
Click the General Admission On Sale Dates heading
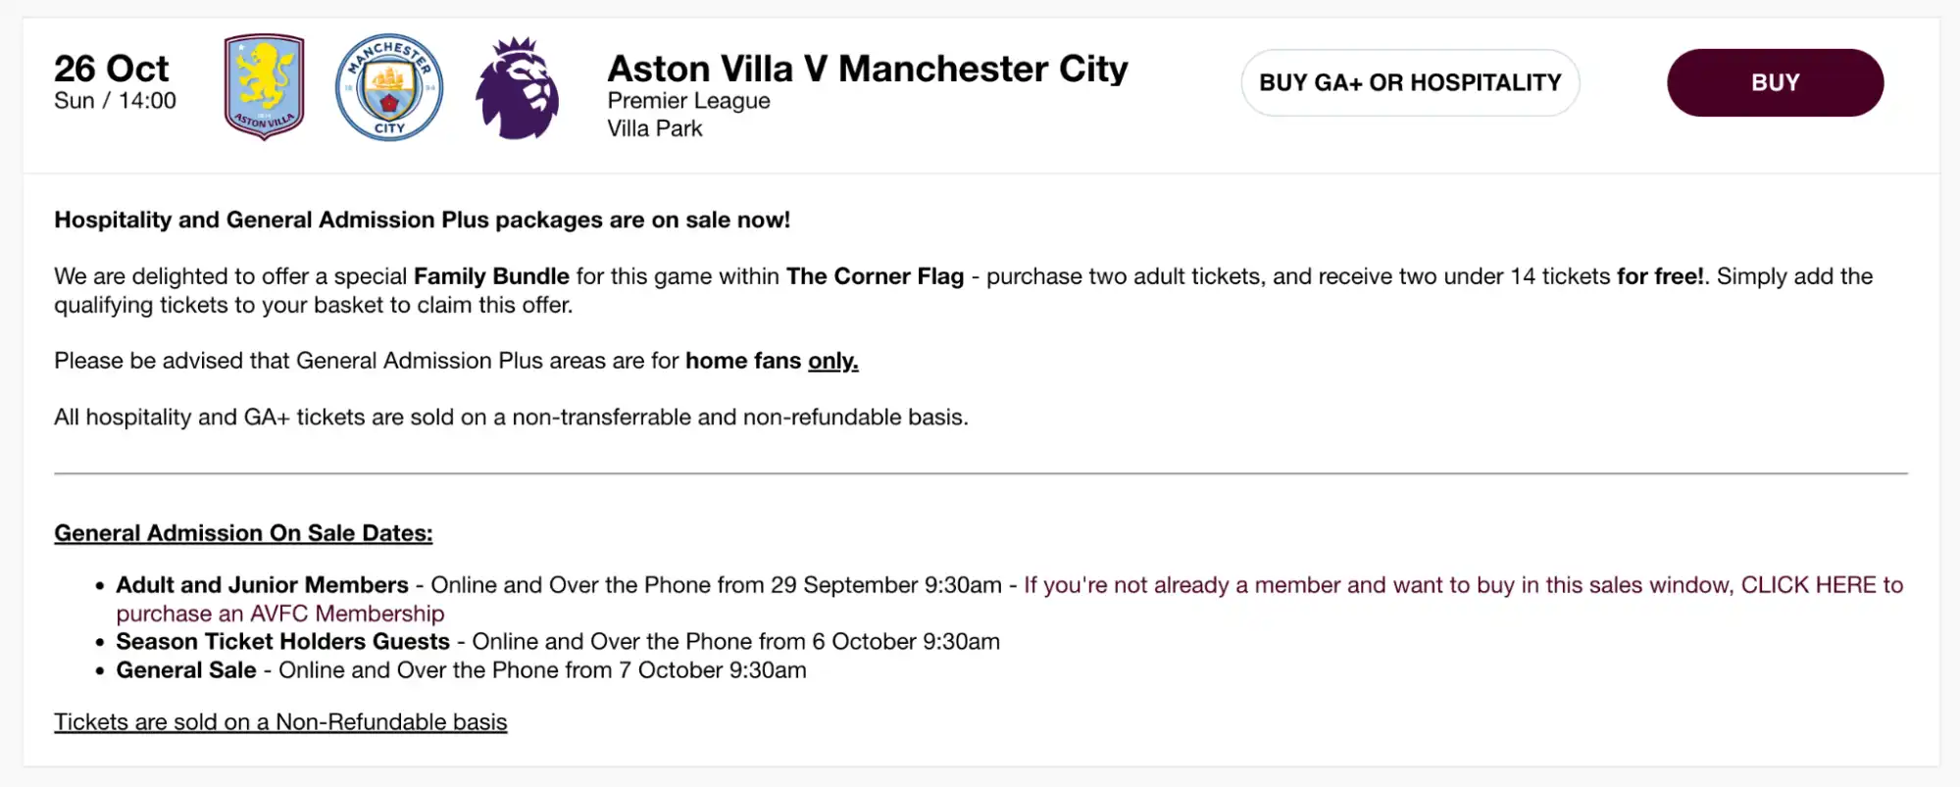243,532
